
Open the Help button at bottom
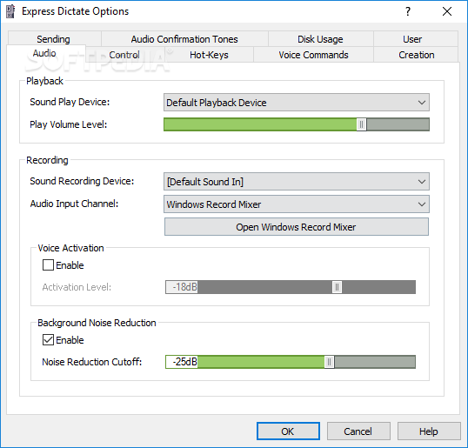(x=429, y=431)
